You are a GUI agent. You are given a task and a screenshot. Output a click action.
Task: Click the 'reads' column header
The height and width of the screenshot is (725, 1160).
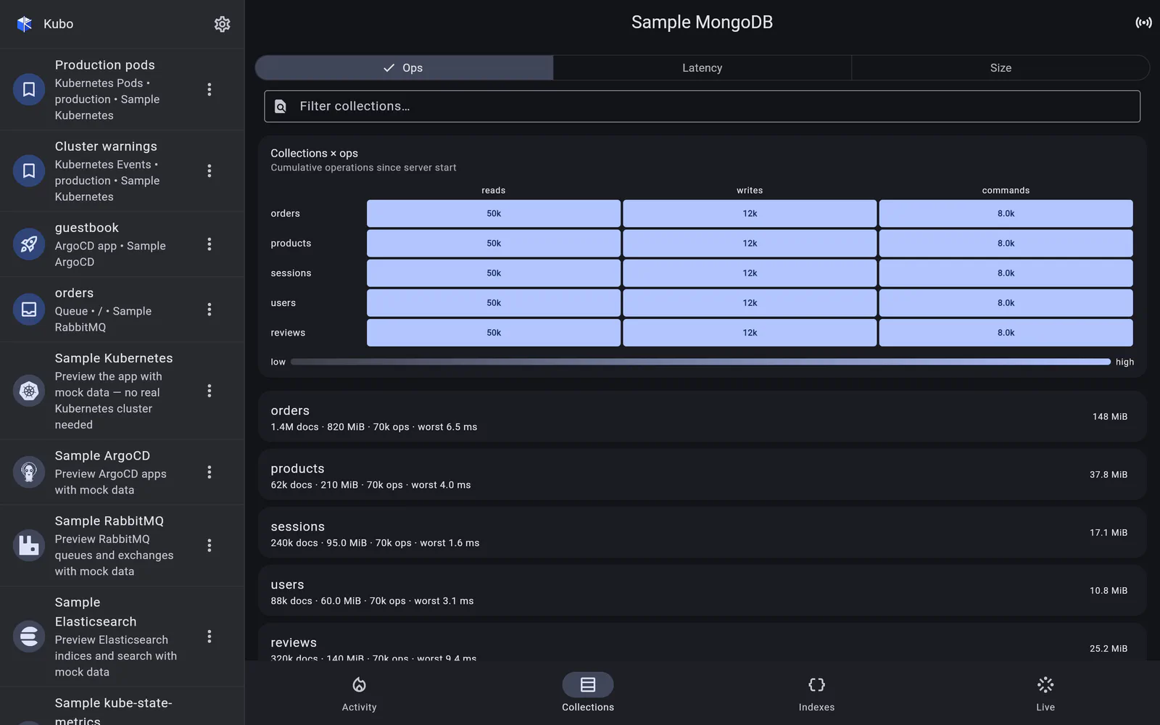coord(494,191)
